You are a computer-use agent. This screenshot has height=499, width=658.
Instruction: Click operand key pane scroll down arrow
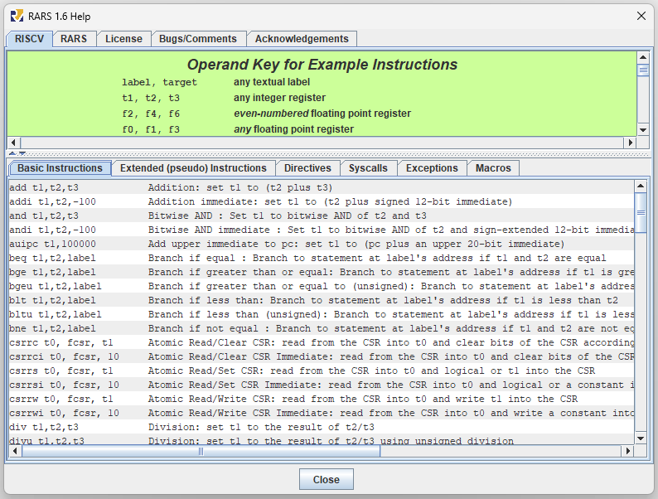[643, 130]
